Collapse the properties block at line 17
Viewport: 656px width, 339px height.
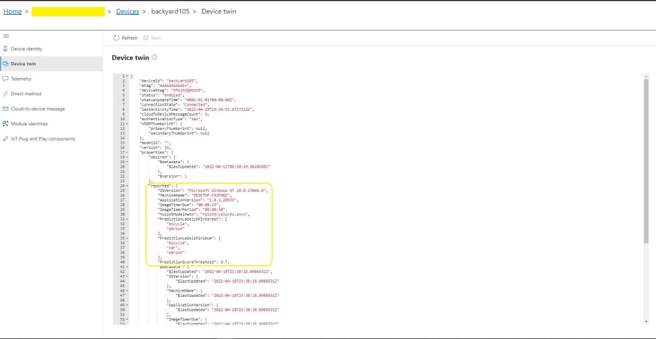tap(127, 152)
